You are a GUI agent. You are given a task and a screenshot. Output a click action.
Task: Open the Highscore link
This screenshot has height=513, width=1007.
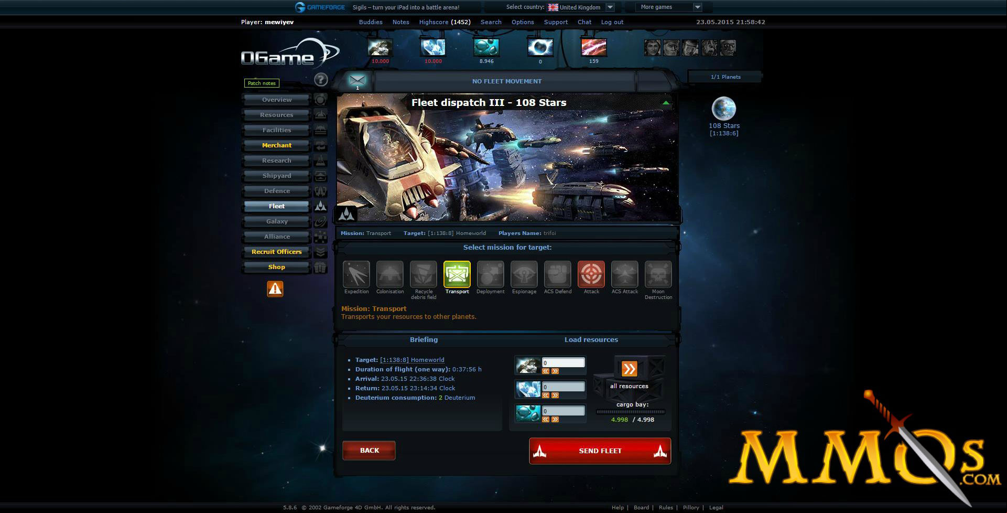[445, 22]
